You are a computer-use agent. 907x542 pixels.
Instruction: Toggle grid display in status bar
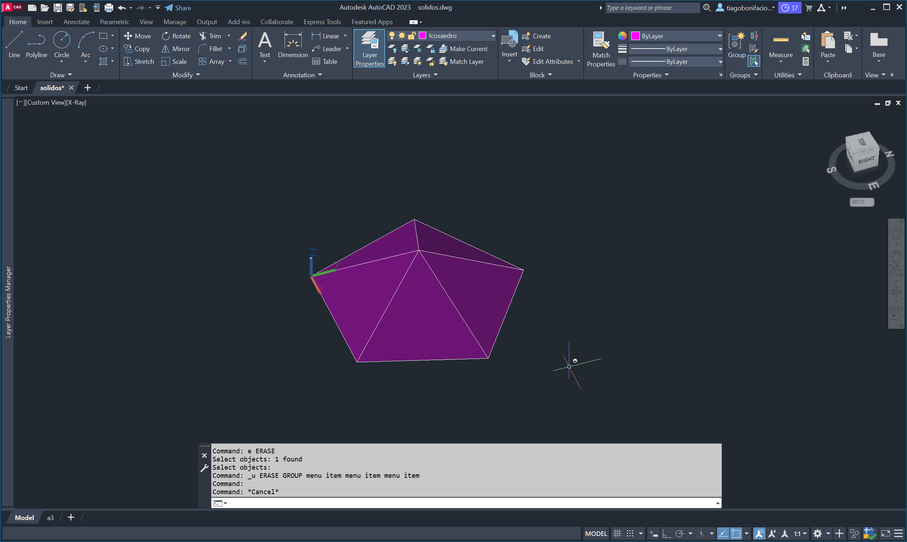617,533
